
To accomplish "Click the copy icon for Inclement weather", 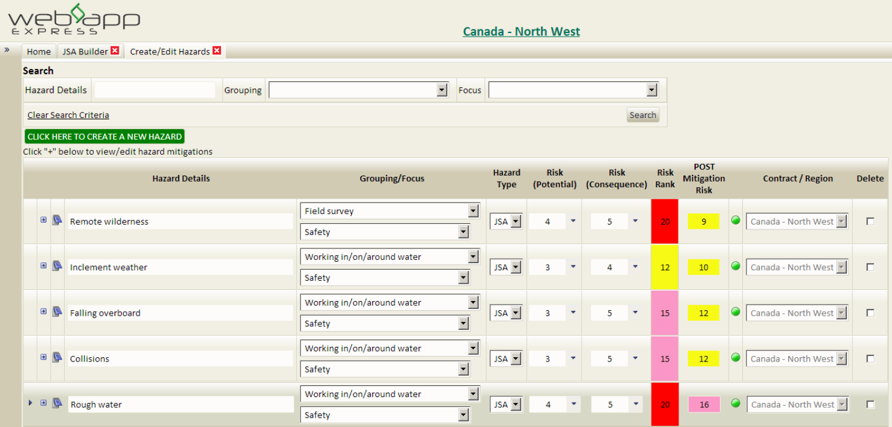I will pos(57,265).
